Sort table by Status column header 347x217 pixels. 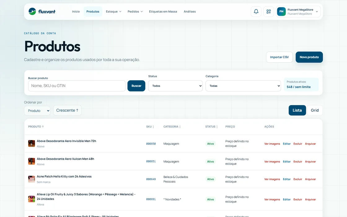pyautogui.click(x=211, y=127)
